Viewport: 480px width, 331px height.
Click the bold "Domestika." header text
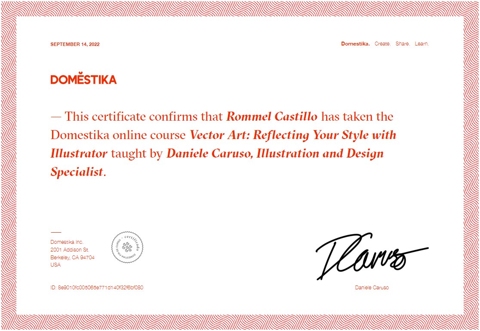point(355,44)
